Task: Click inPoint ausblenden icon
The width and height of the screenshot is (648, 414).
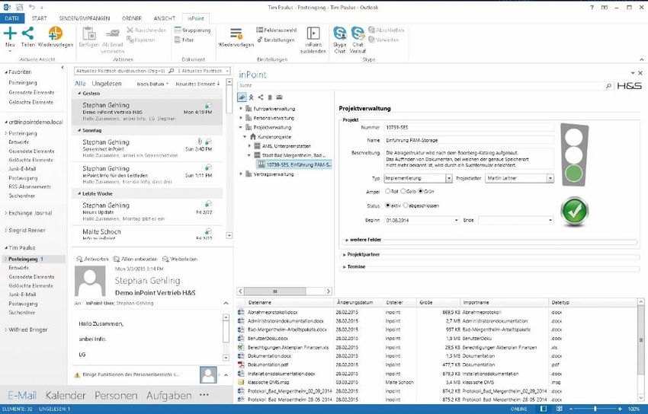Action: 313,33
